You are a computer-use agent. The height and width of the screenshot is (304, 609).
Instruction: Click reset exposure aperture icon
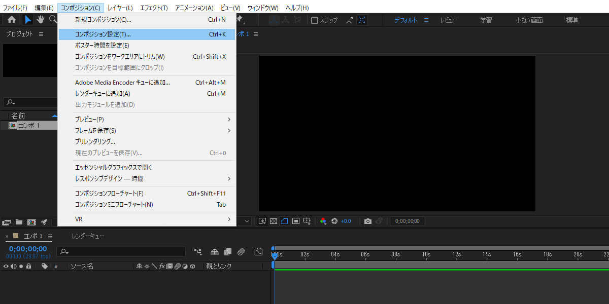(334, 221)
